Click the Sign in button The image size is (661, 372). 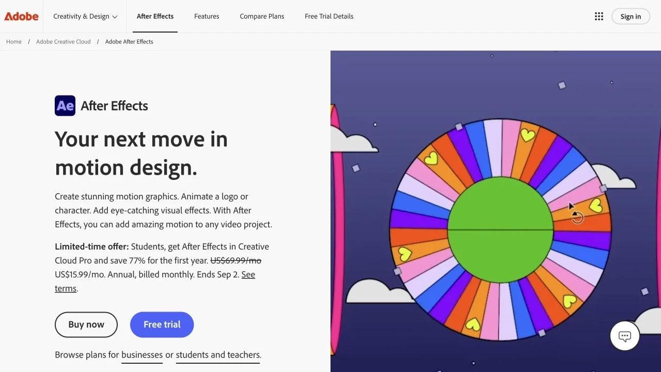631,17
